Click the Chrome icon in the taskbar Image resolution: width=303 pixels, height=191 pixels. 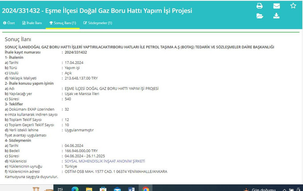click(146, 189)
